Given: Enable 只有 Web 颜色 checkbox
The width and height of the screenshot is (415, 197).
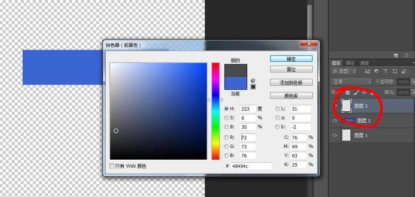Looking at the screenshot, I should click(112, 166).
